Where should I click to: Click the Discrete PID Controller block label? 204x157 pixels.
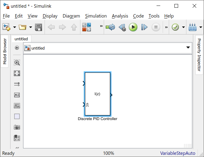coord(98,119)
